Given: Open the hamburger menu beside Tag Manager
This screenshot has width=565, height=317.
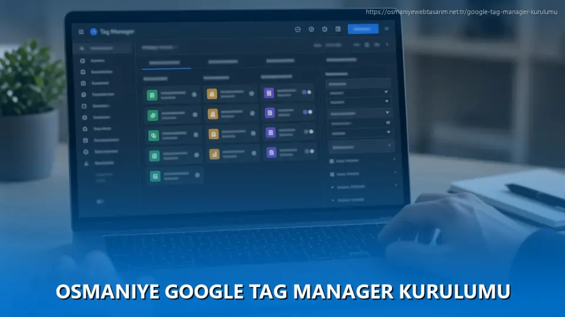Looking at the screenshot, I should coord(81,32).
